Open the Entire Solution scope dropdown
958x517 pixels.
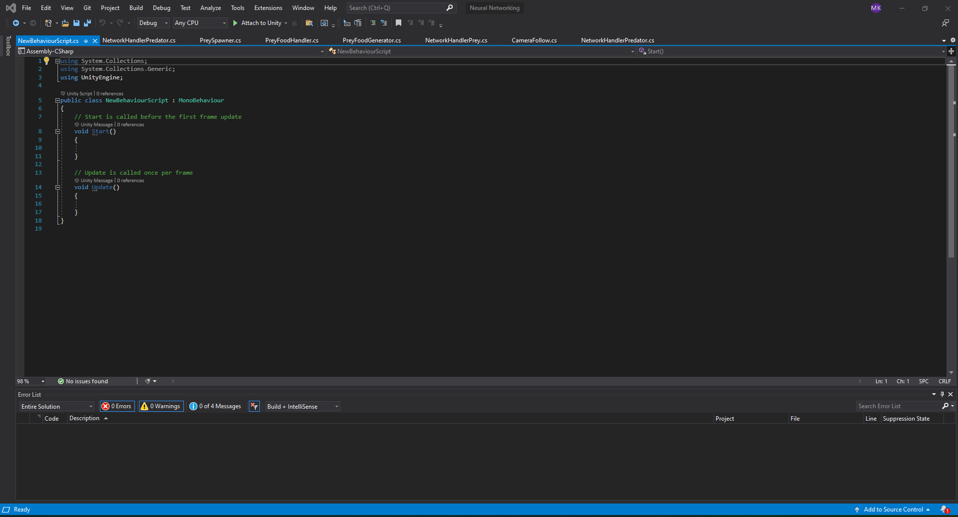pyautogui.click(x=56, y=407)
